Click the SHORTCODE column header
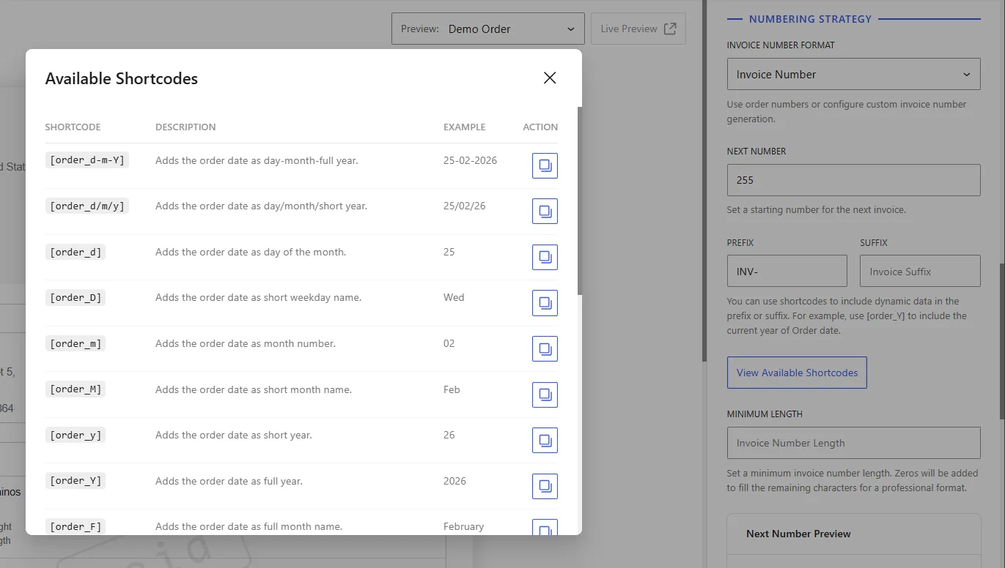Screen dimensions: 1005x568 pos(73,127)
